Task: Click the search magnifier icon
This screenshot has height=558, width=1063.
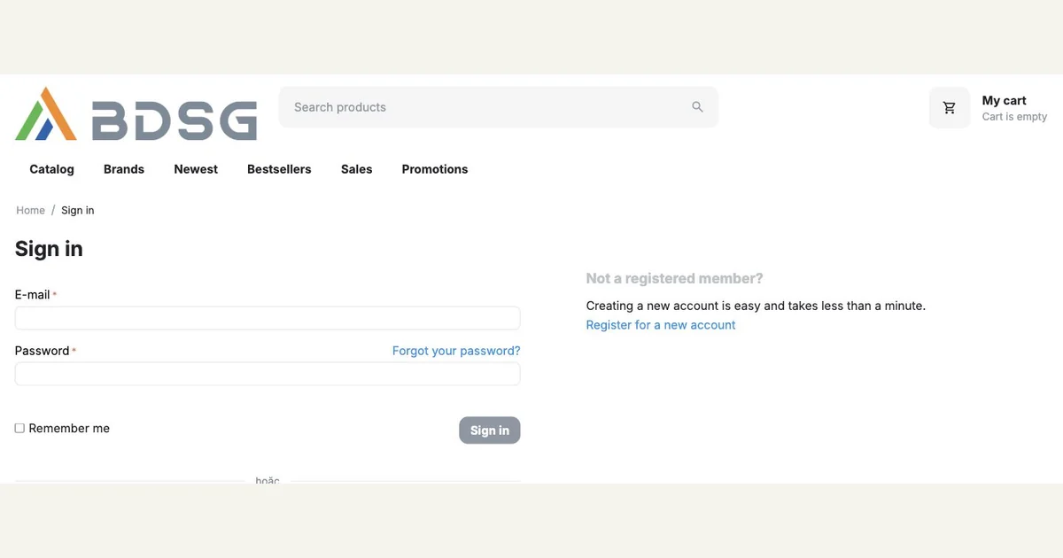Action: click(x=697, y=107)
